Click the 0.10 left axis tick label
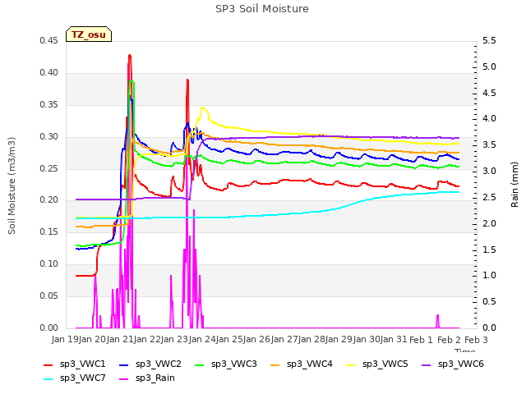The height and width of the screenshot is (394, 526). pos(48,264)
